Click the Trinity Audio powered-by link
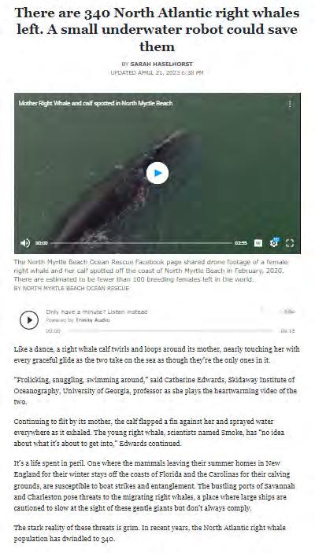 click(x=92, y=320)
